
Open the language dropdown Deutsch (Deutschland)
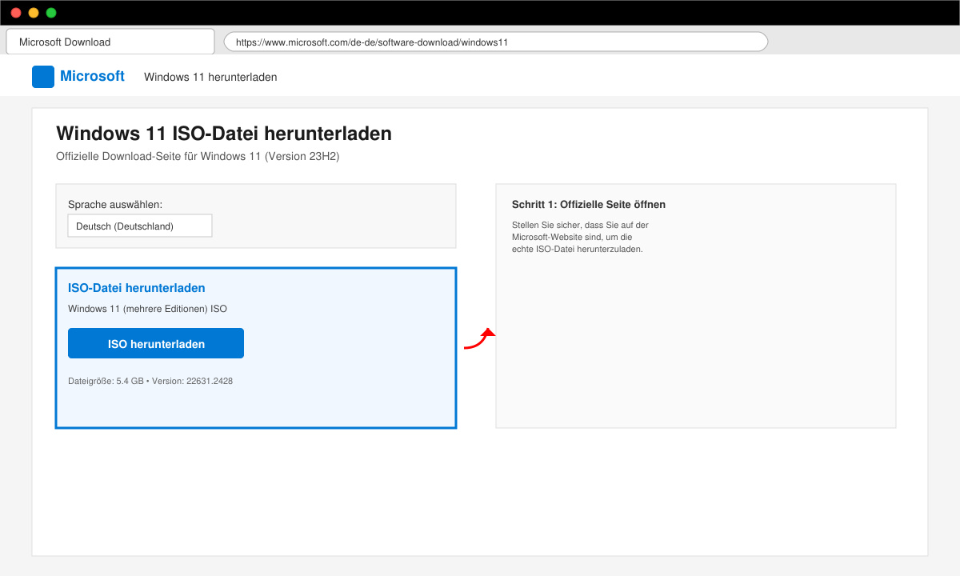[140, 226]
